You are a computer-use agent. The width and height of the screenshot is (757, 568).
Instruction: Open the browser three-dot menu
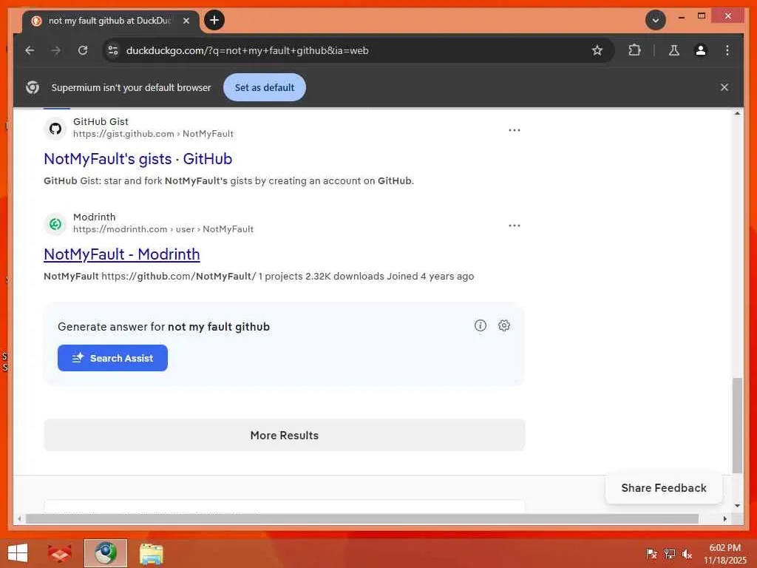pos(727,50)
